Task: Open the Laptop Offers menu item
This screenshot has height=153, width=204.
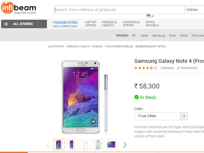Action: pyautogui.click(x=90, y=24)
